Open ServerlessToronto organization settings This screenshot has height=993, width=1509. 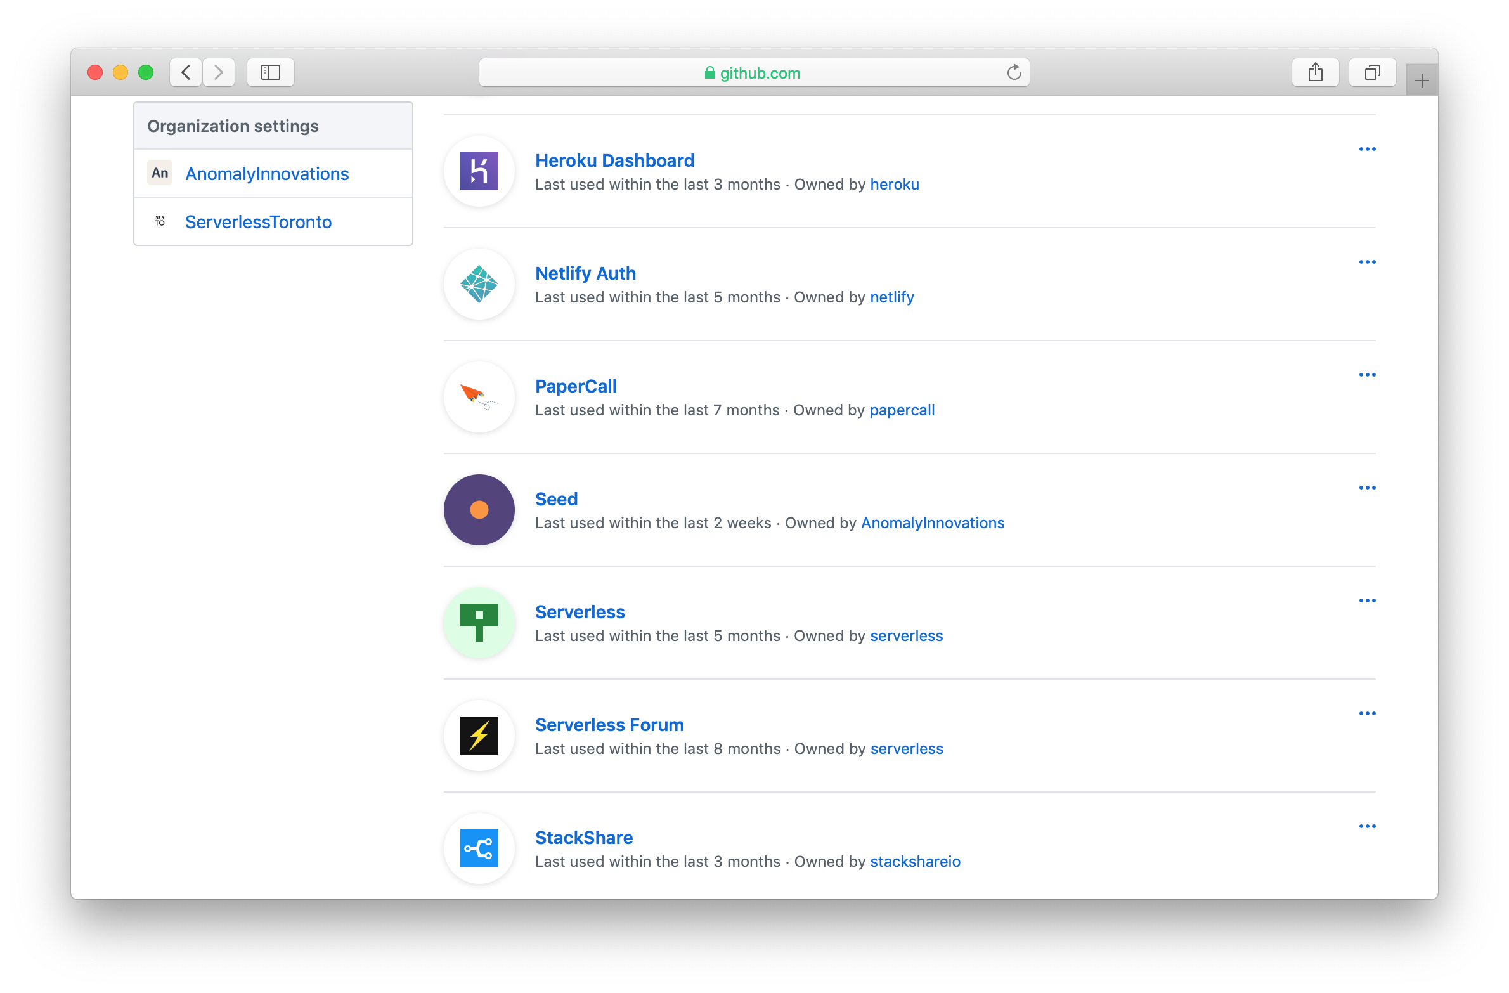point(258,222)
